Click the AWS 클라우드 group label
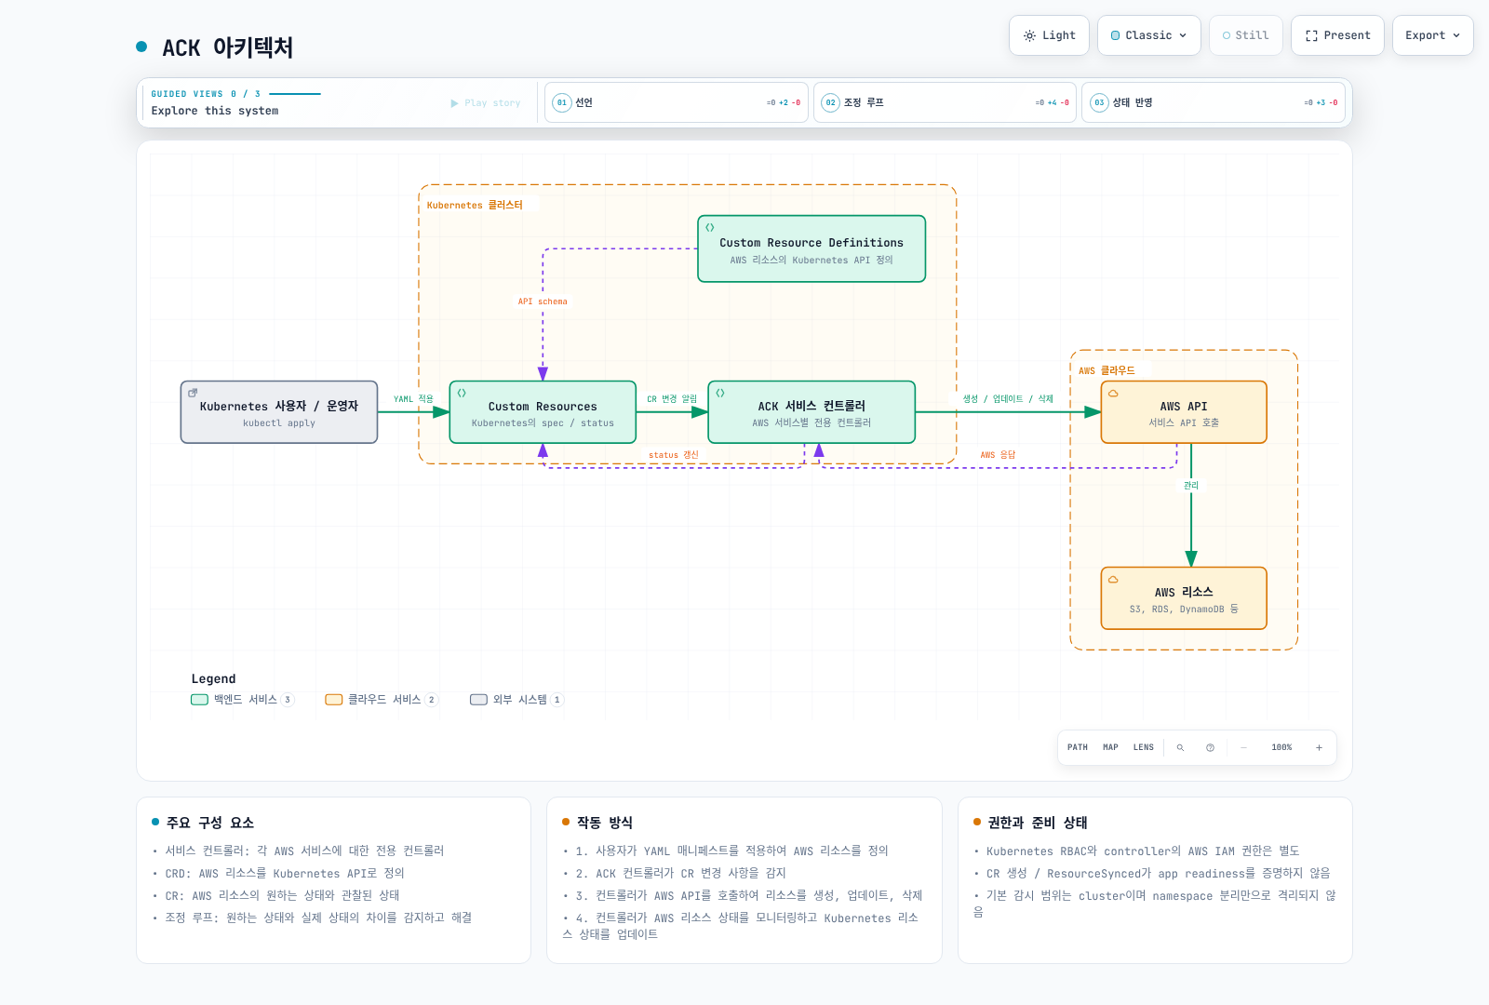This screenshot has height=1005, width=1489. (x=1107, y=370)
